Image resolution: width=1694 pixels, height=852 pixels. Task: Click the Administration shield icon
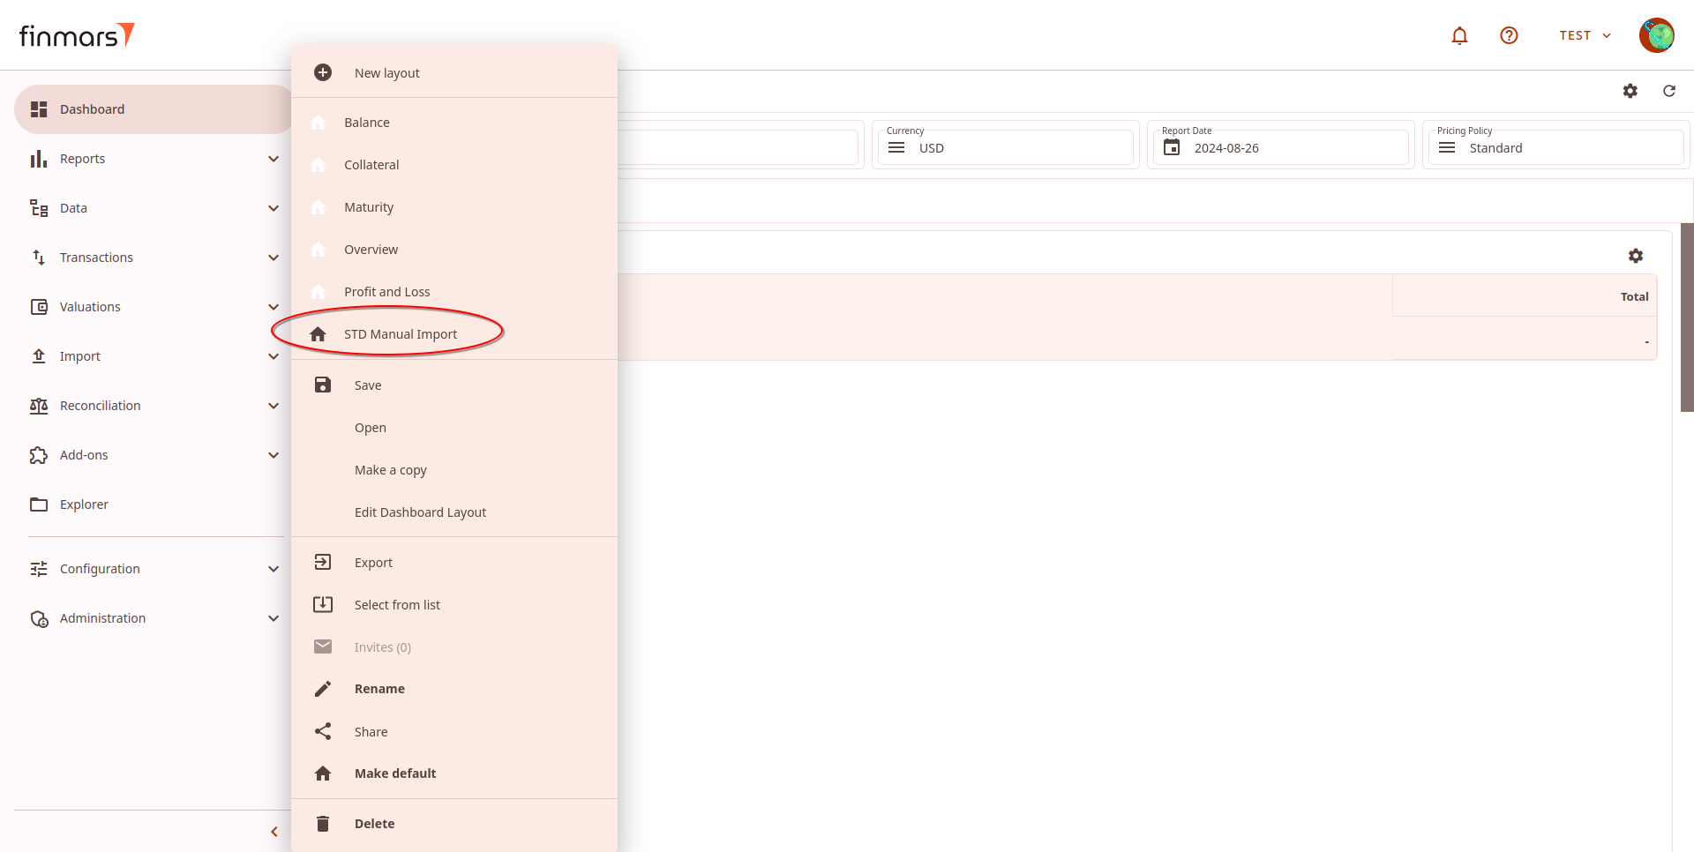(39, 618)
